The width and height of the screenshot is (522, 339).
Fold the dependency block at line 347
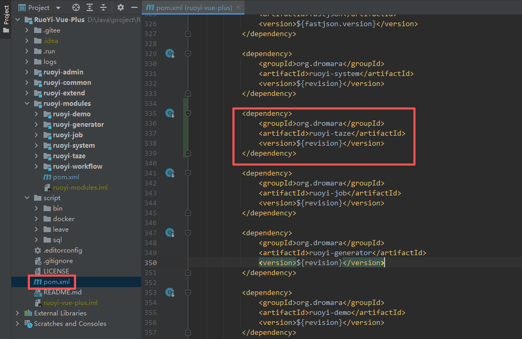pyautogui.click(x=188, y=233)
